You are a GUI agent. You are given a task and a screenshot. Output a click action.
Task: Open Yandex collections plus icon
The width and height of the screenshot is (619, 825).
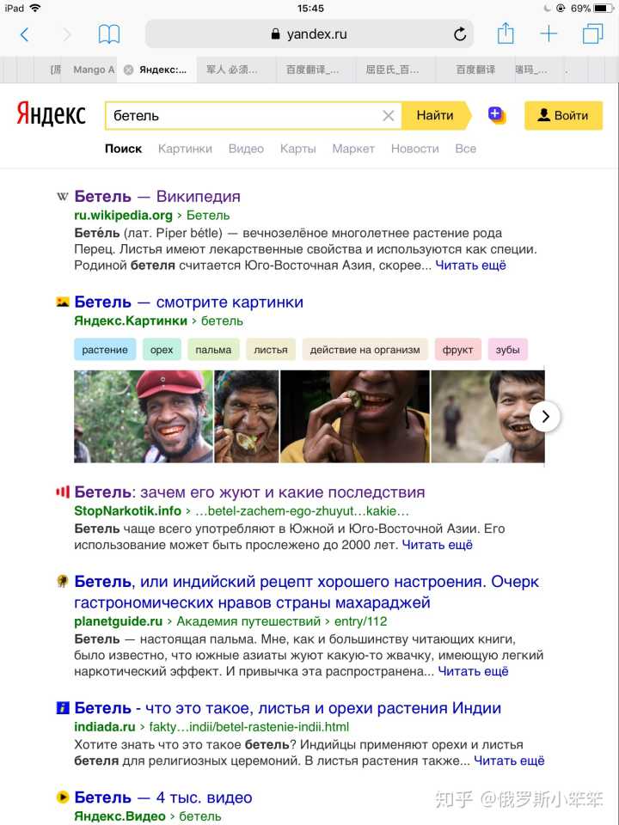coord(496,114)
